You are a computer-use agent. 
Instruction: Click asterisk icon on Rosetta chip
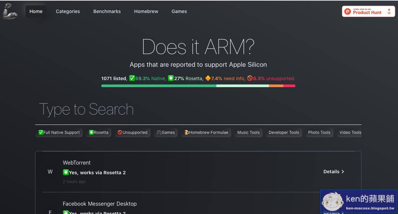(x=91, y=133)
